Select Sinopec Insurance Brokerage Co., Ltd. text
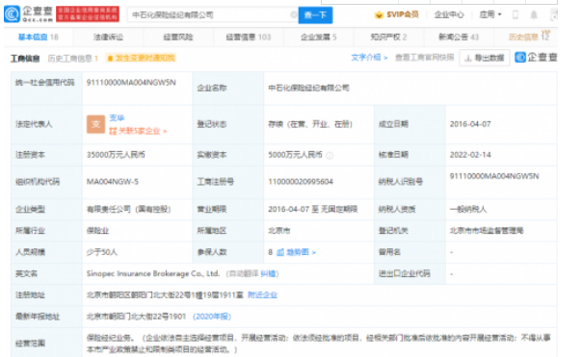Screen dimensions: 580x357 coord(153,273)
